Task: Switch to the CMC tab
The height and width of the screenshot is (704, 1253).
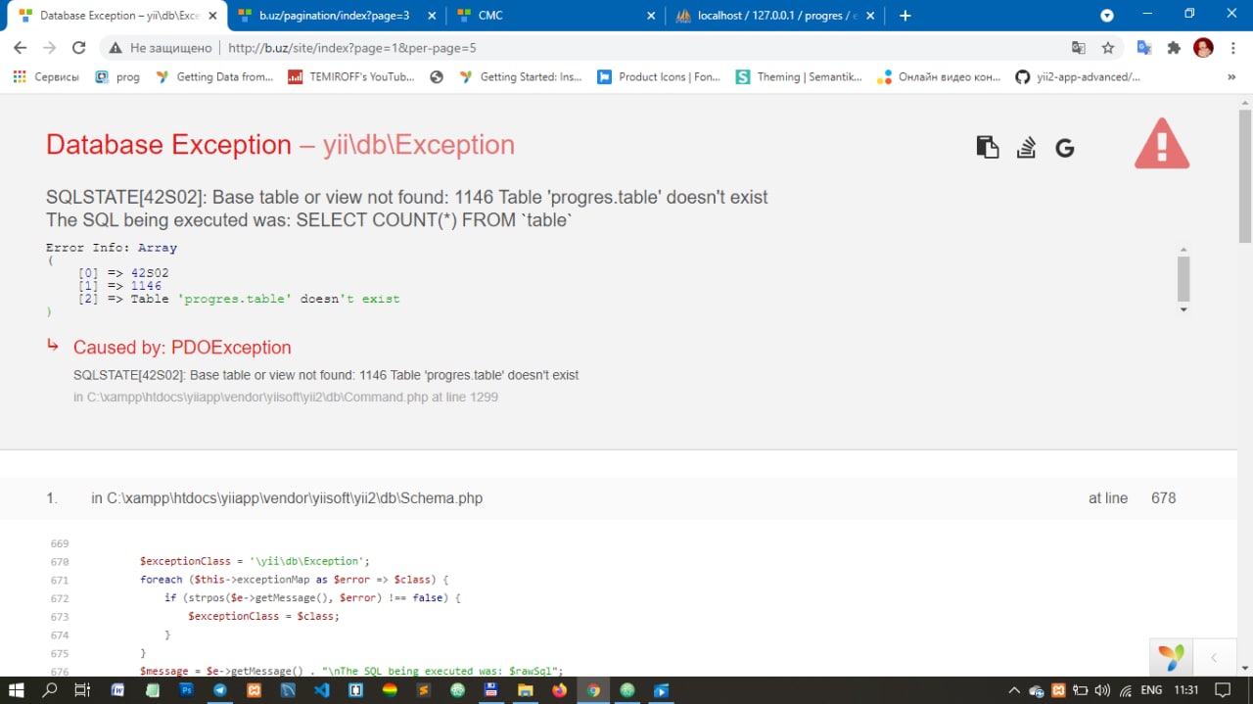Action: coord(556,16)
